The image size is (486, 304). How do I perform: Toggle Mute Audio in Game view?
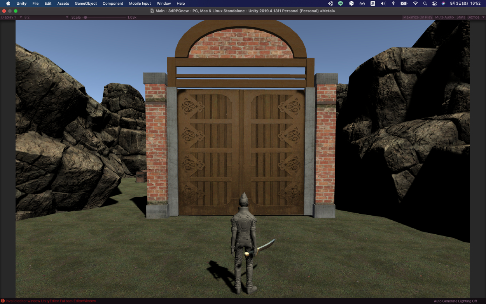coord(444,18)
